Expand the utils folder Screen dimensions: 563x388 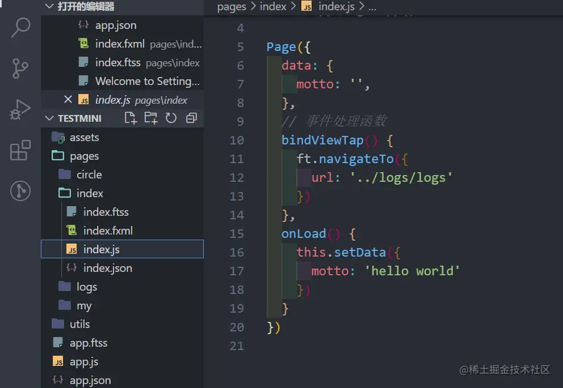tap(123, 324)
